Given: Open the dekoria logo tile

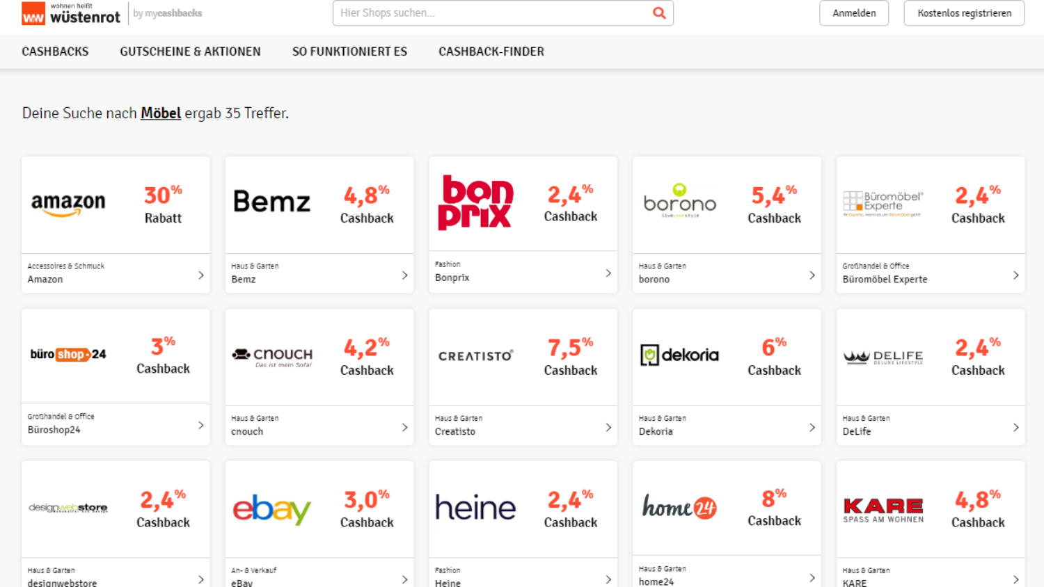Looking at the screenshot, I should (x=679, y=355).
